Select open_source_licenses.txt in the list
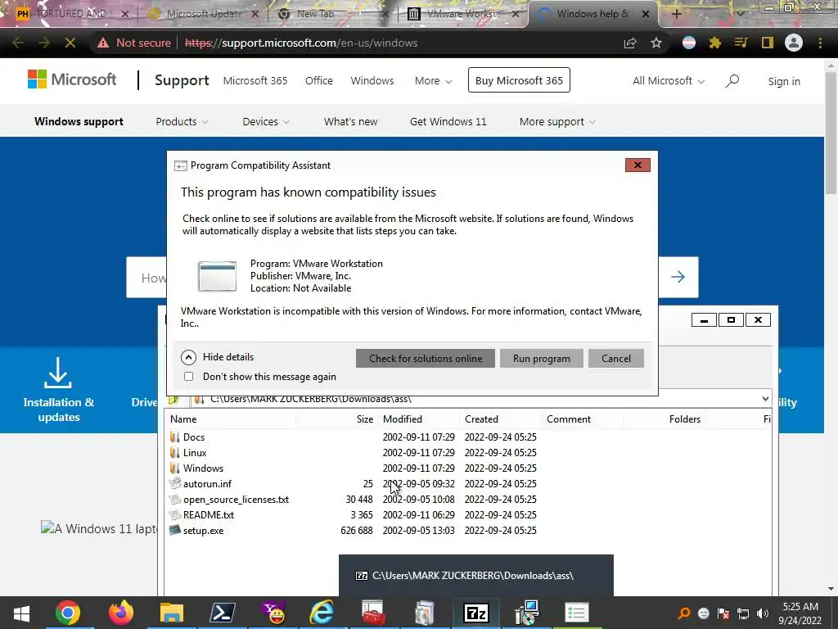 (236, 500)
